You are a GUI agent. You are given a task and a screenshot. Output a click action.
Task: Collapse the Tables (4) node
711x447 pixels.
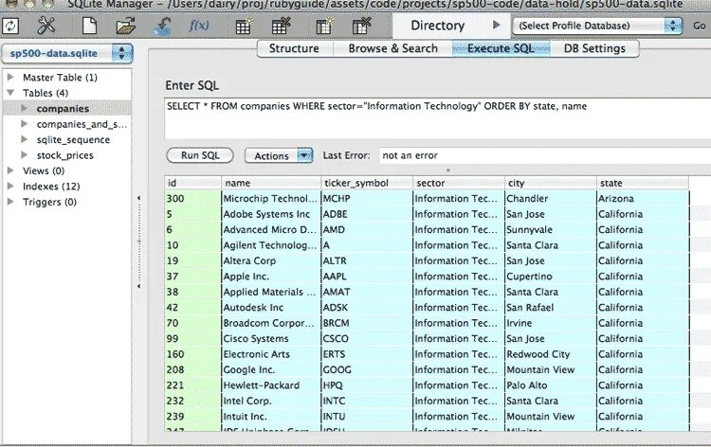coord(10,93)
